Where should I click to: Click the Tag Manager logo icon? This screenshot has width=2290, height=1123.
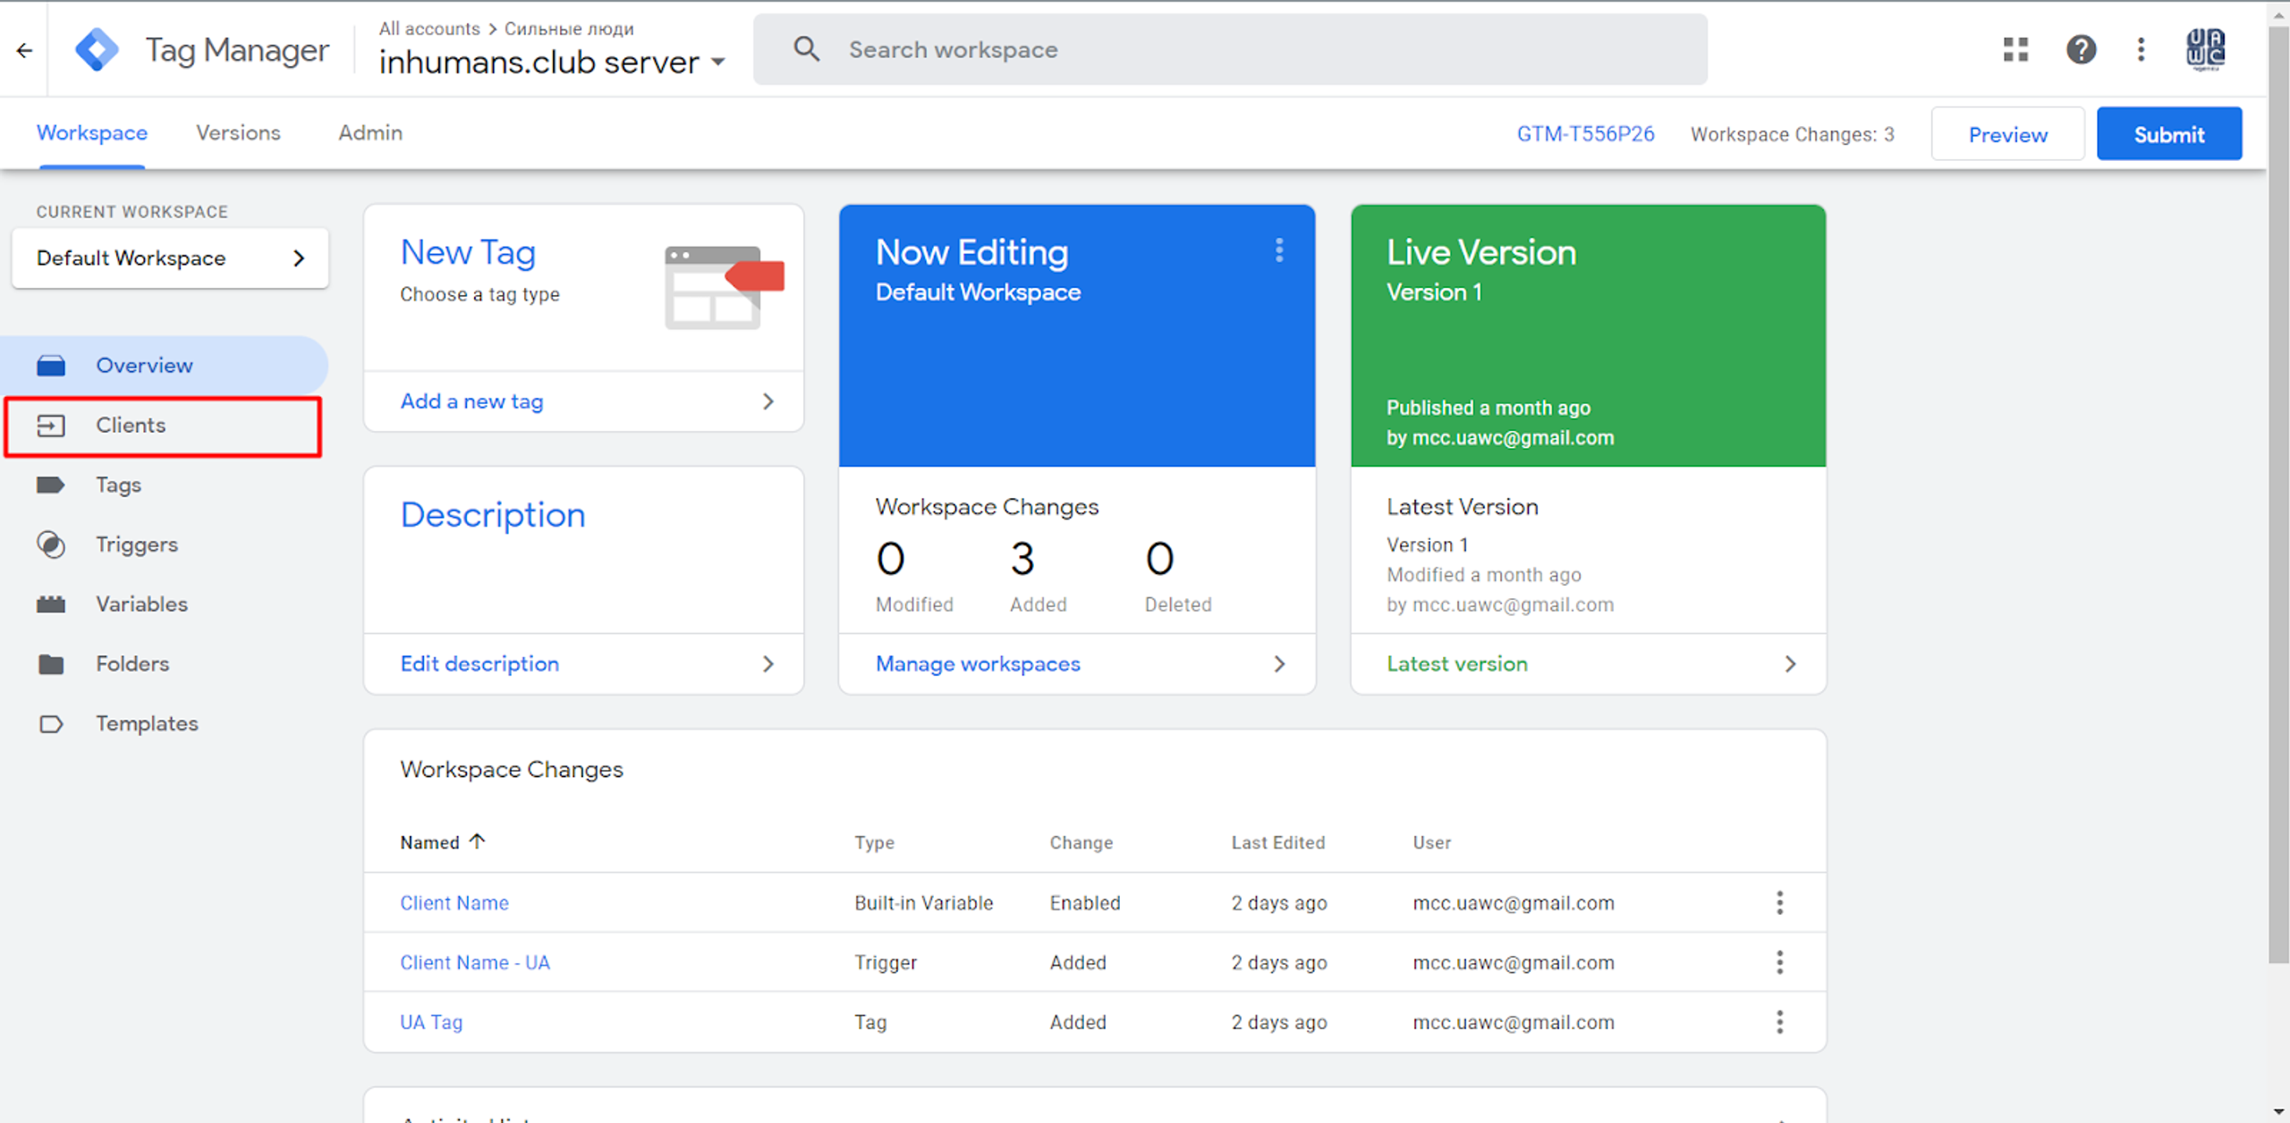click(97, 49)
